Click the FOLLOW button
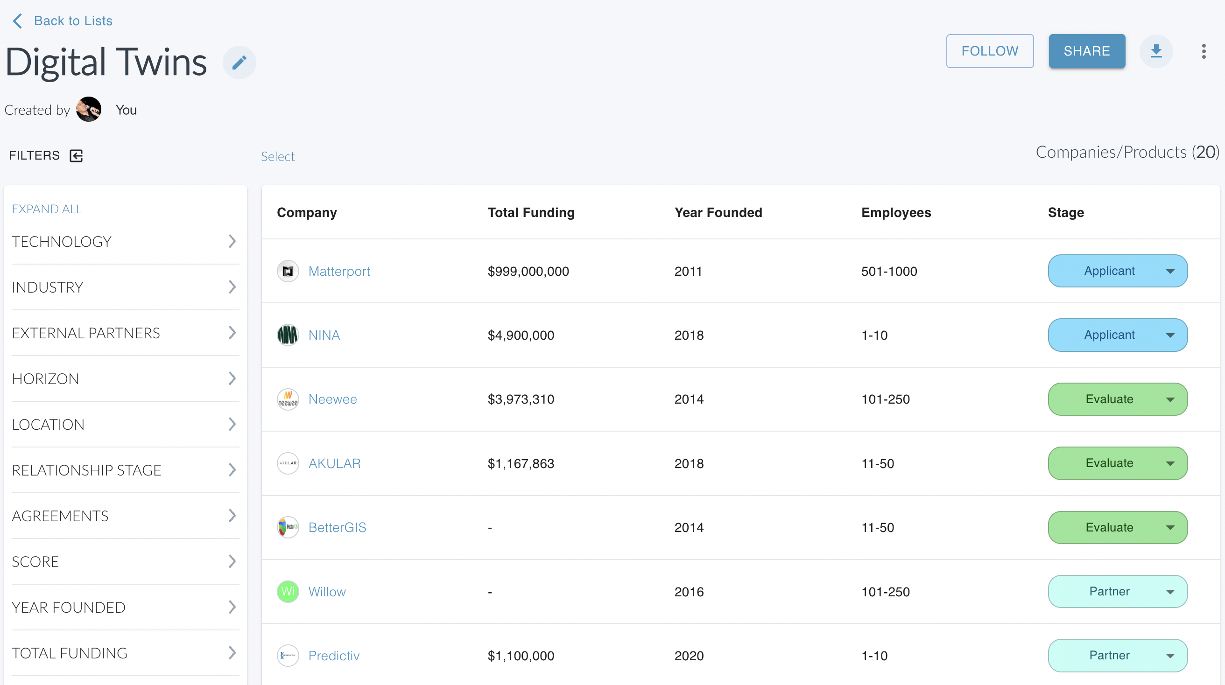The image size is (1225, 685). coord(990,51)
